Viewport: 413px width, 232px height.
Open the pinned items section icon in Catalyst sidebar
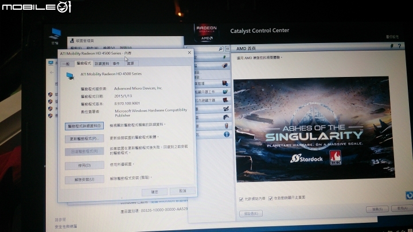(x=224, y=57)
